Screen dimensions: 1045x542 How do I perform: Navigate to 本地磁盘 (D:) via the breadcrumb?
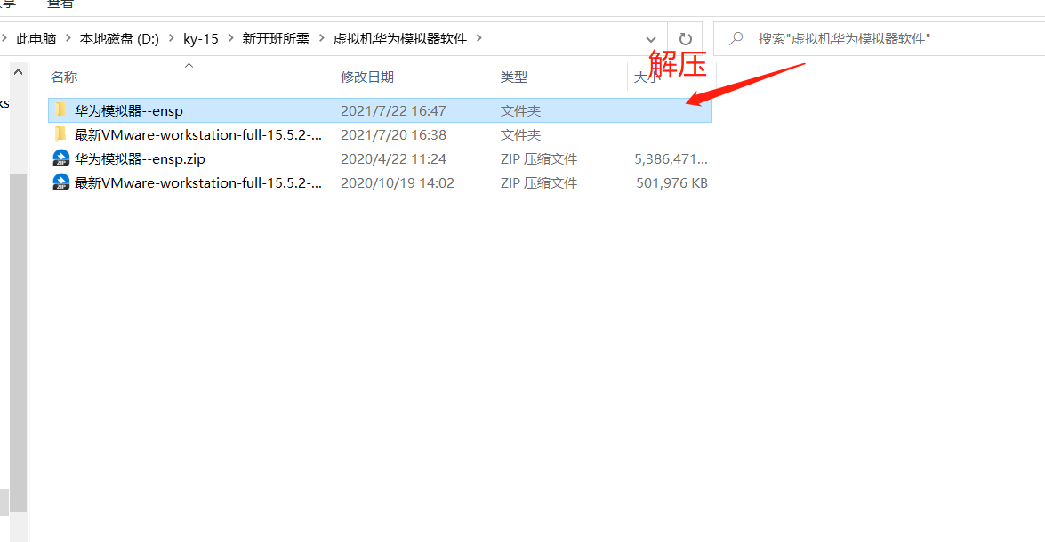(x=118, y=38)
